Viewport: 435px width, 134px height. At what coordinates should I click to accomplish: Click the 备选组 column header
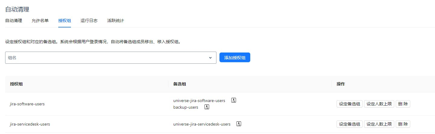(x=180, y=84)
